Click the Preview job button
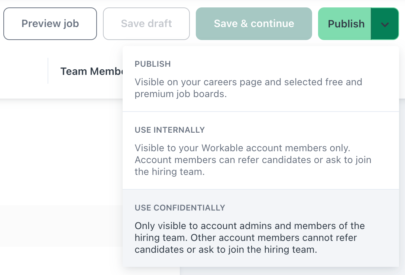 [50, 24]
